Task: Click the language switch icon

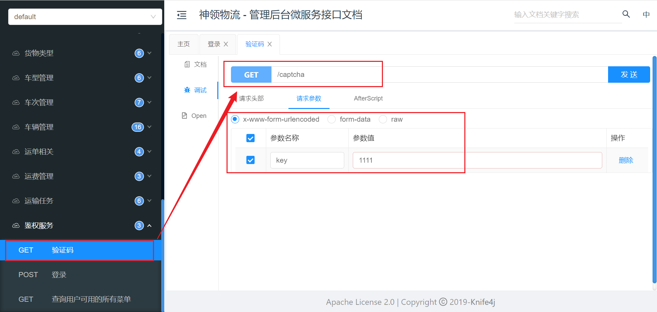Action: coord(646,15)
